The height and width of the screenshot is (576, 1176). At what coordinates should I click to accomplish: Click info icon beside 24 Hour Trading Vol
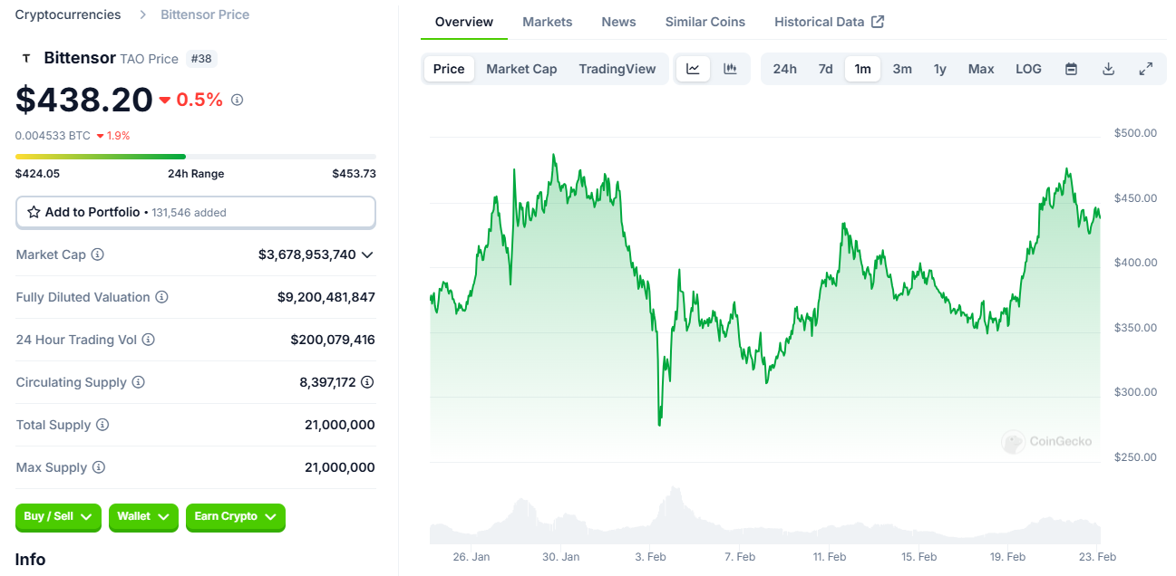click(149, 340)
